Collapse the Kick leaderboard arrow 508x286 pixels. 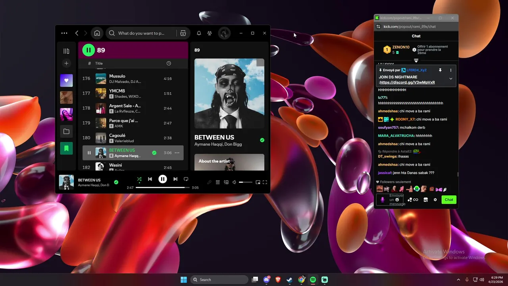click(x=416, y=61)
